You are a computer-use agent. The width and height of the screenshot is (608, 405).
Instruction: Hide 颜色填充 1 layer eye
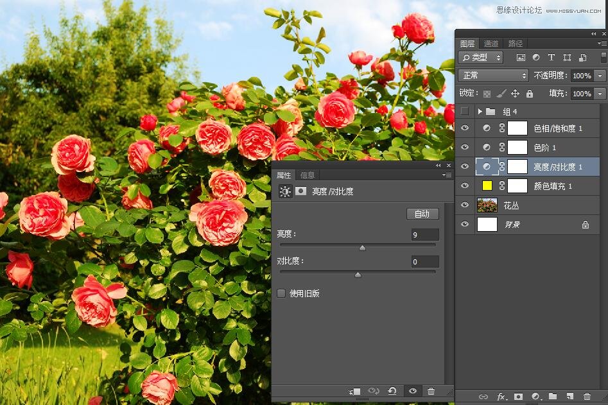pos(465,185)
